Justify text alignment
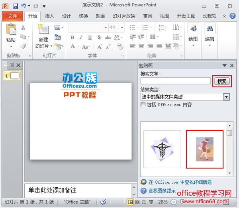 (x=159, y=46)
